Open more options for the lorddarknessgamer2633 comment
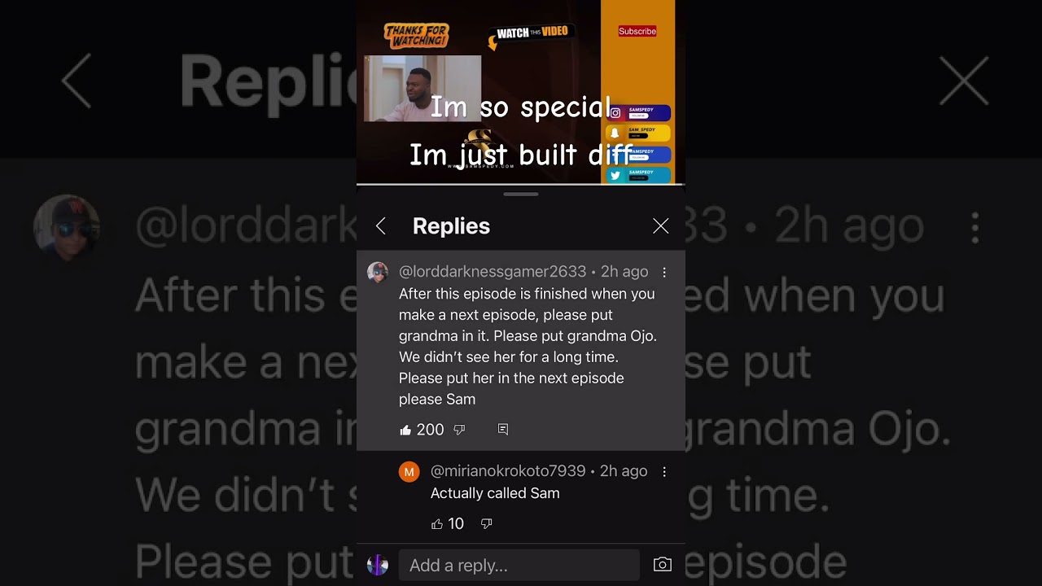 coord(664,273)
